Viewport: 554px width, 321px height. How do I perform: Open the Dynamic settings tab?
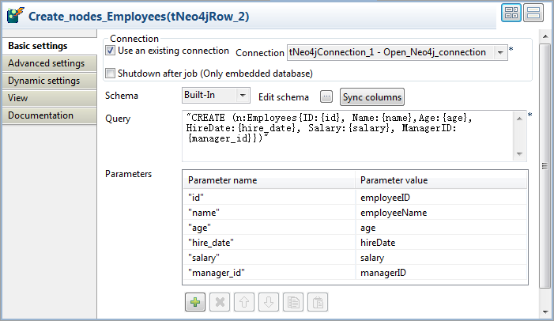pyautogui.click(x=43, y=81)
